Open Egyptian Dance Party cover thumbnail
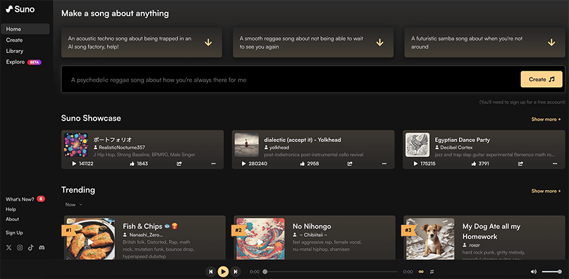 coord(417,145)
